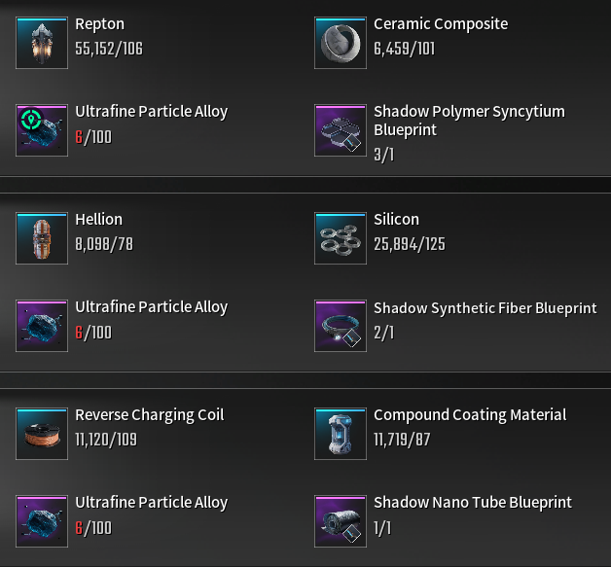The width and height of the screenshot is (611, 567).
Task: Open the Shadow Polymer Syncytium Blueprint icon
Action: pos(341,130)
